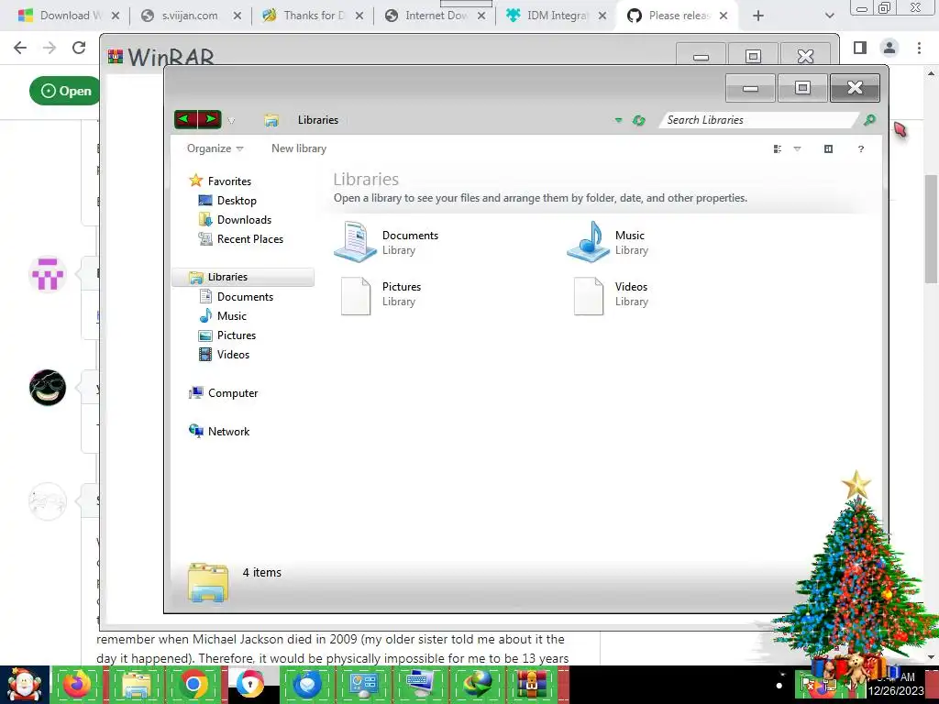
Task: Open the Organize dropdown menu
Action: [215, 148]
